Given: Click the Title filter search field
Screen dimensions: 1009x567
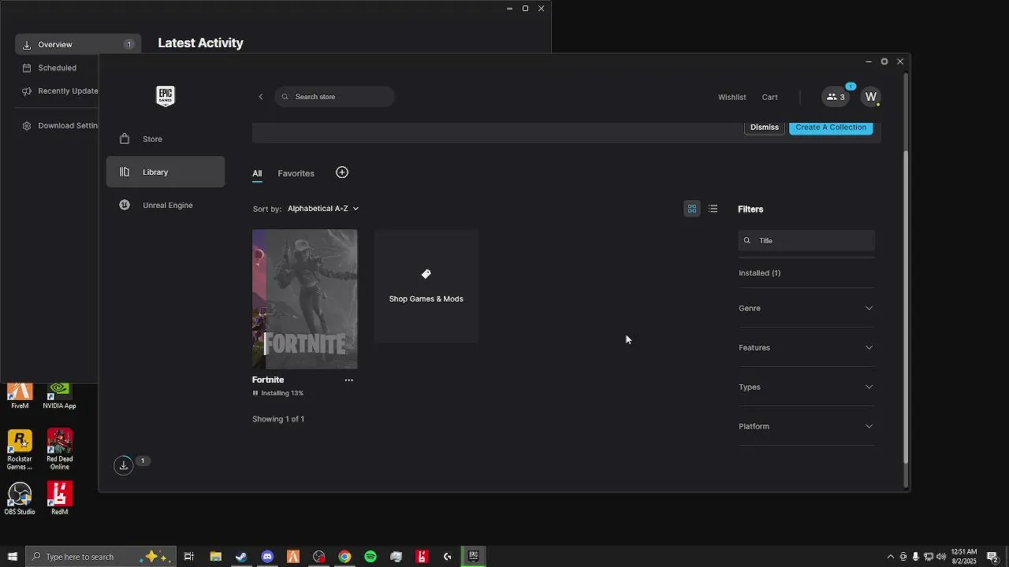Looking at the screenshot, I should point(806,240).
